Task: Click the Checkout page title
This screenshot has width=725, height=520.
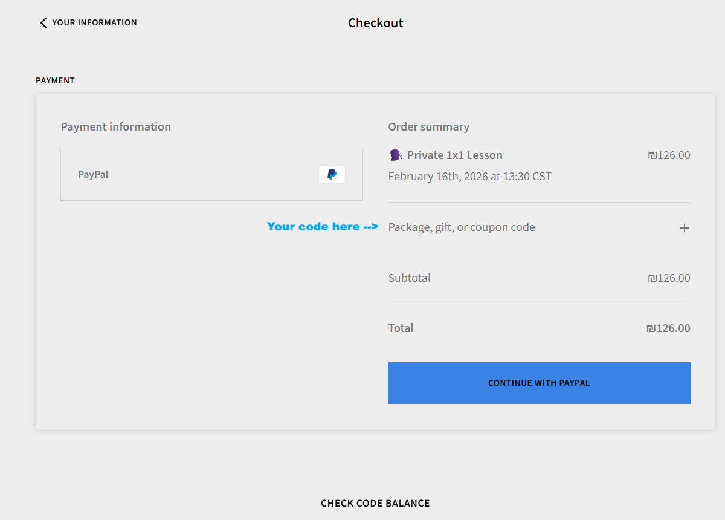Action: pyautogui.click(x=375, y=22)
